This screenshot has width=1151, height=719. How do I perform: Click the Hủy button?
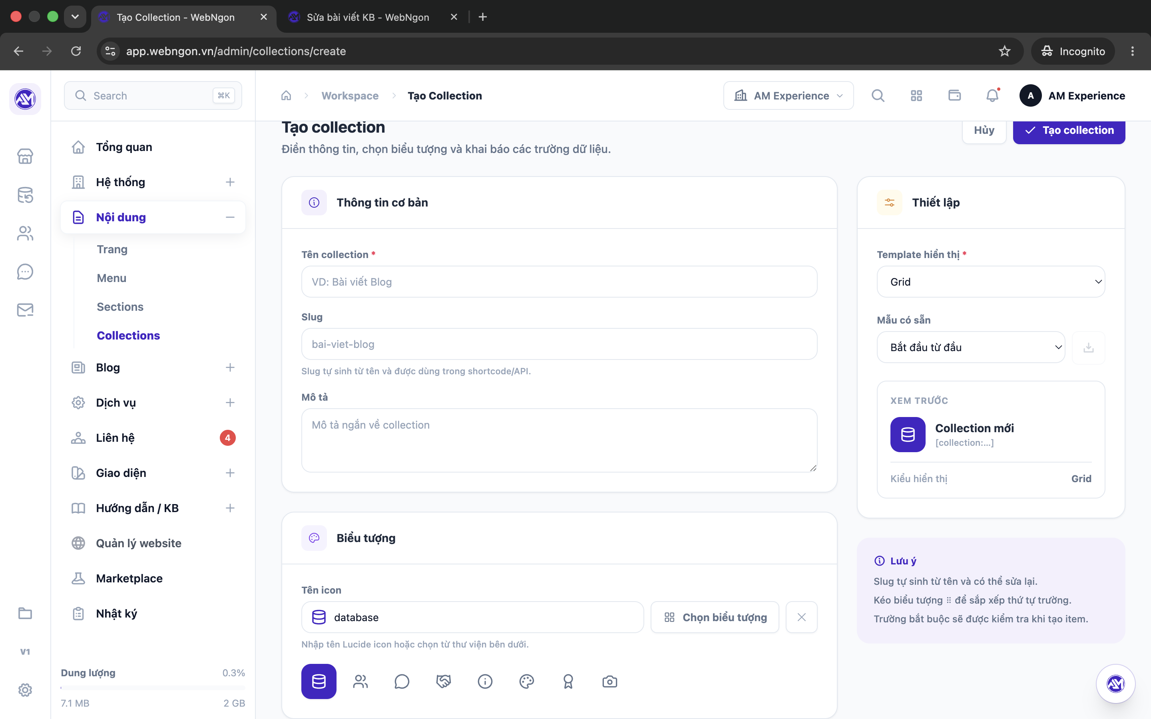(984, 130)
